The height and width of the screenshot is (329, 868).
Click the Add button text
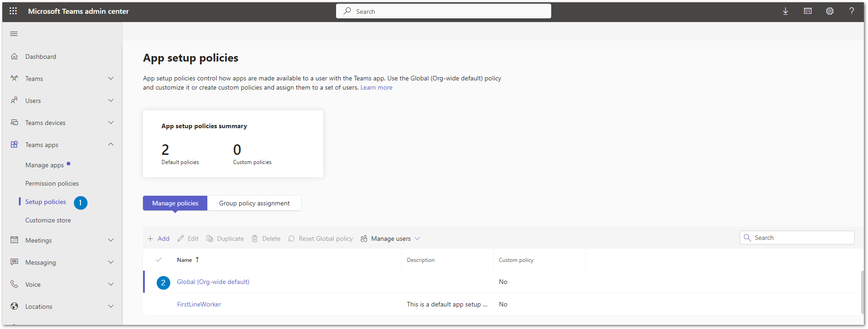[164, 238]
